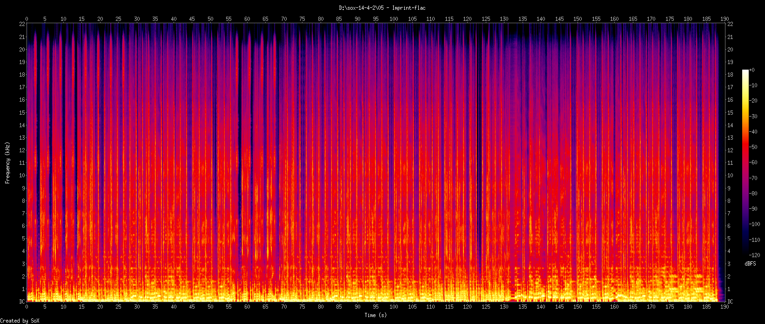Click the '3' tick on the right frequency axis
Image resolution: width=765 pixels, height=324 pixels.
pos(729,264)
